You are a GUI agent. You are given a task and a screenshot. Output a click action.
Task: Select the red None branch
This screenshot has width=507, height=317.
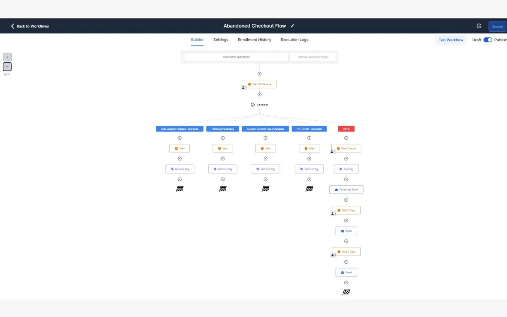346,129
